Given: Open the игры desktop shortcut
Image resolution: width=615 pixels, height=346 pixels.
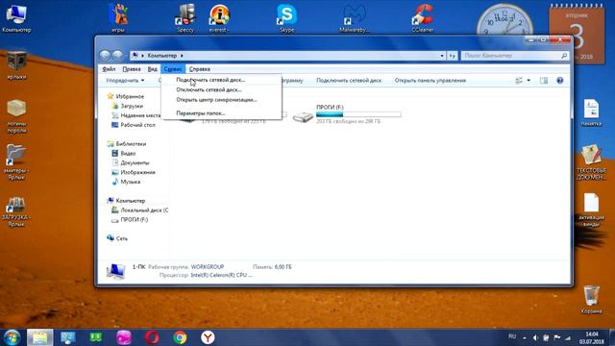Looking at the screenshot, I should pos(118,17).
